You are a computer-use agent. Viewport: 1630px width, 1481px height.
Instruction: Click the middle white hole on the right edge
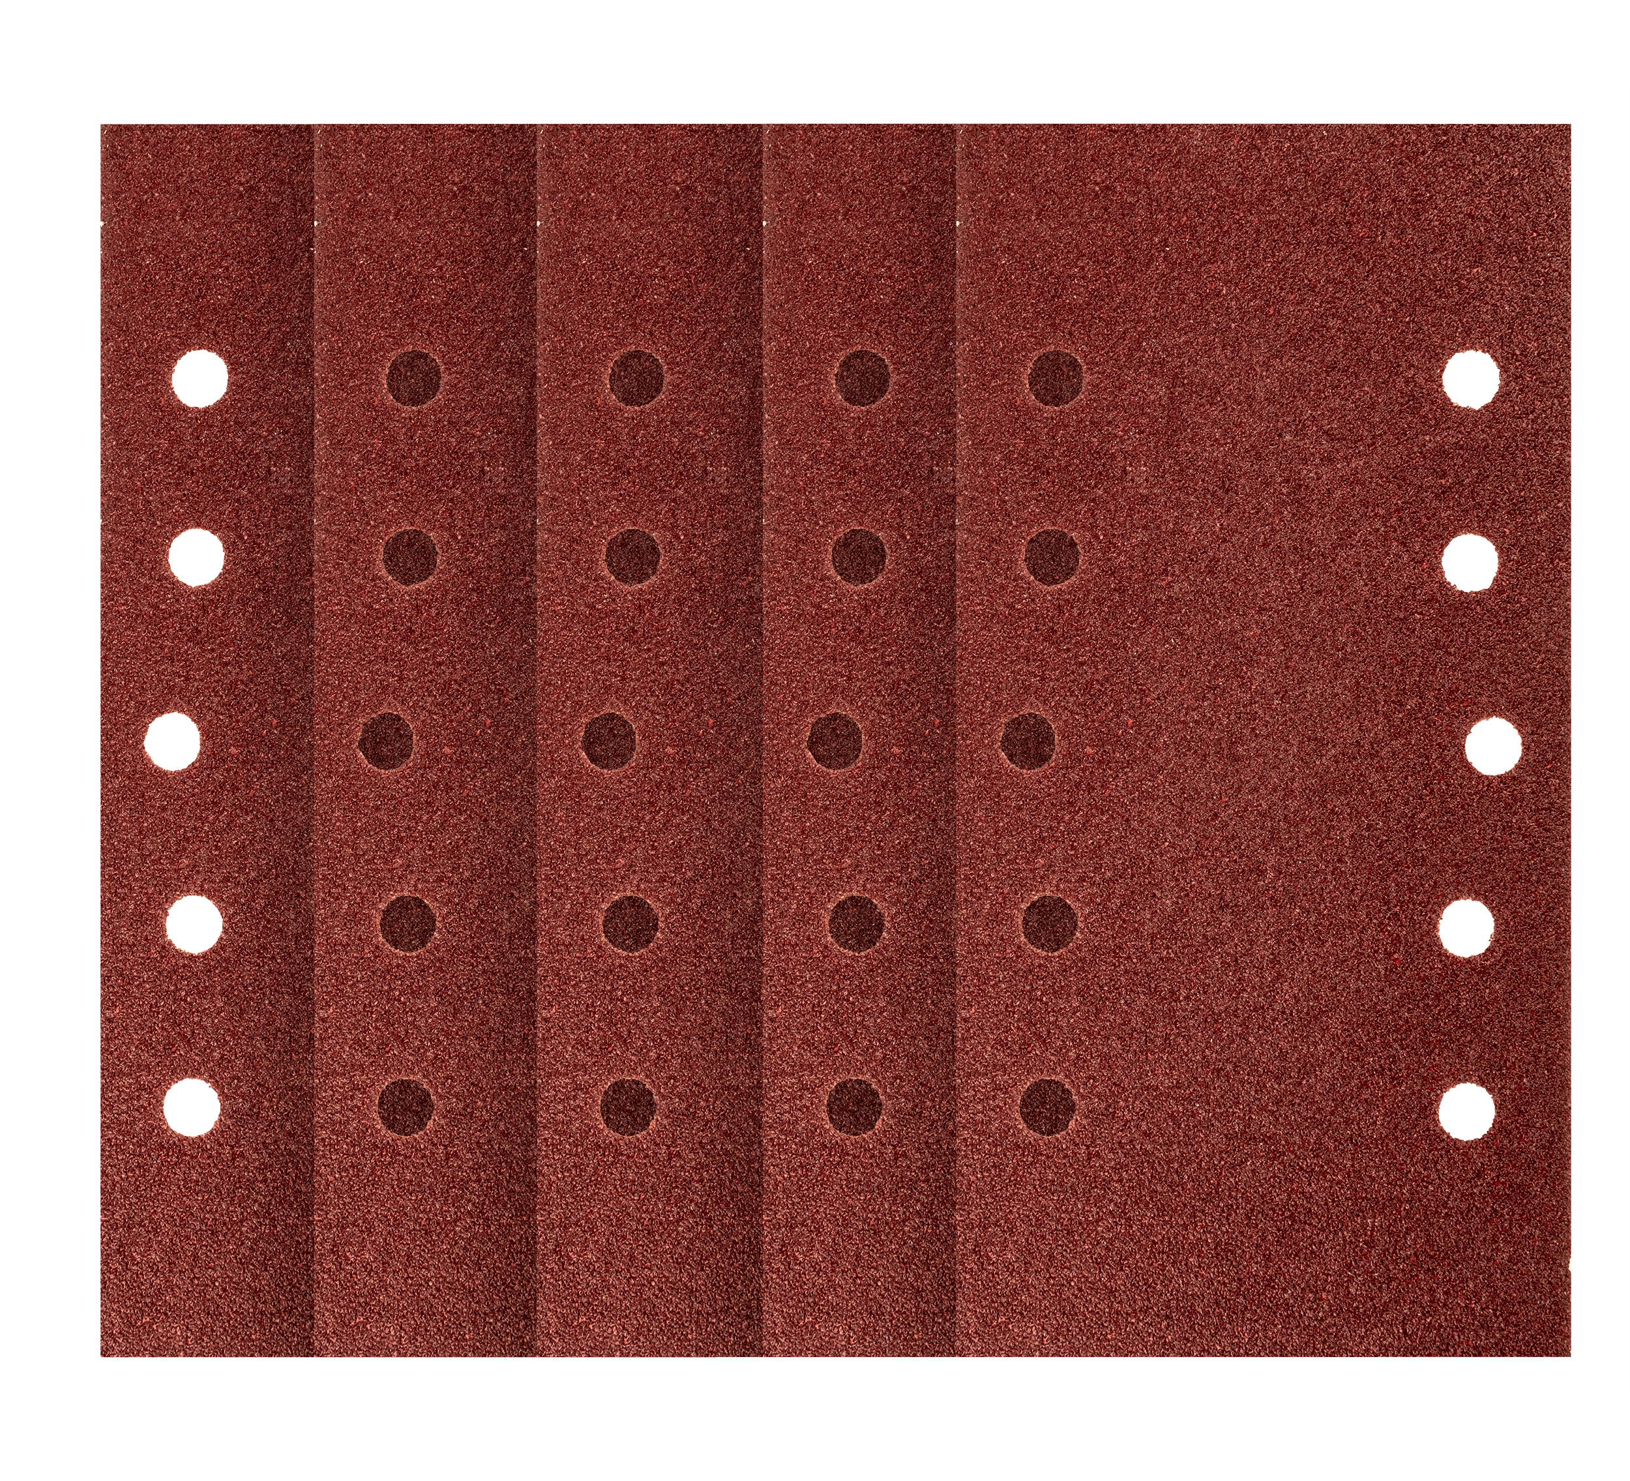(1492, 746)
